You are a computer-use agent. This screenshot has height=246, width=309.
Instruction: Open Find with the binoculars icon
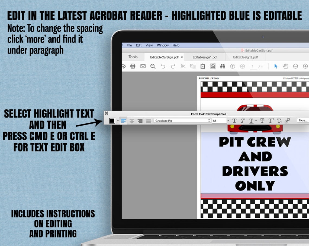223,66
